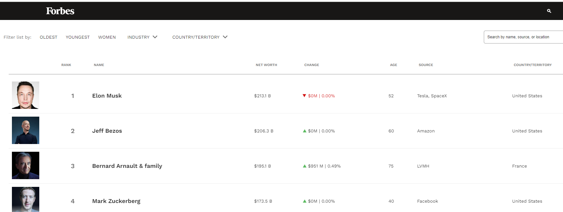Click age value 52
The height and width of the screenshot is (212, 563).
click(x=391, y=96)
